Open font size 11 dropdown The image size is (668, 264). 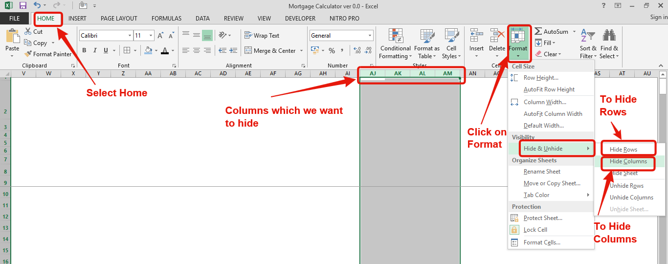pos(152,36)
